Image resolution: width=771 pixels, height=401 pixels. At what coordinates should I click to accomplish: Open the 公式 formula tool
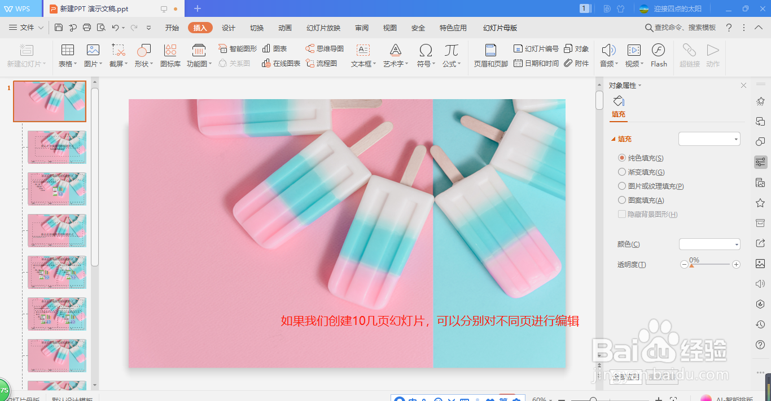pos(451,56)
